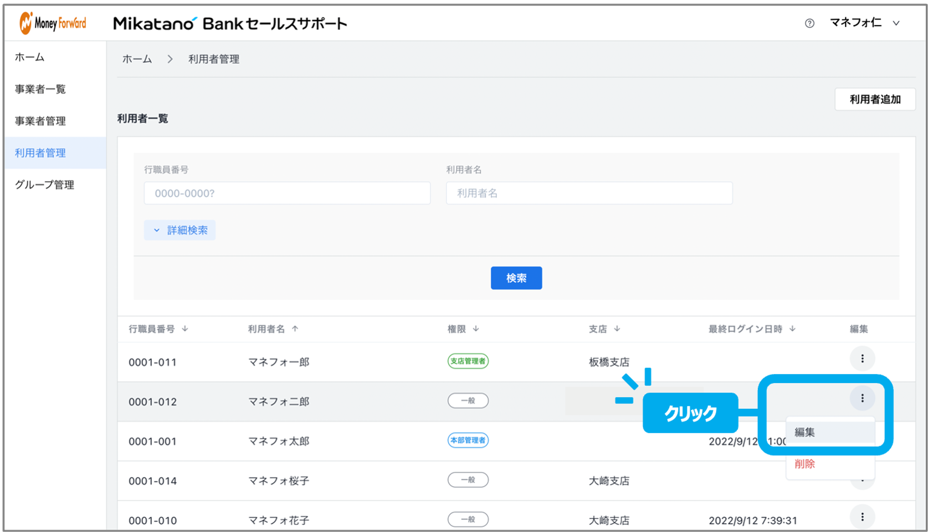This screenshot has height=532, width=930.
Task: Click user name マネフォ花子
Action: (279, 520)
